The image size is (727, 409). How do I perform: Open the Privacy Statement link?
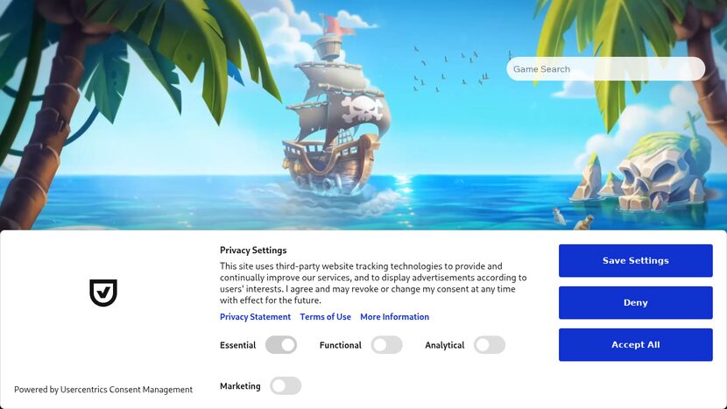[x=256, y=317]
